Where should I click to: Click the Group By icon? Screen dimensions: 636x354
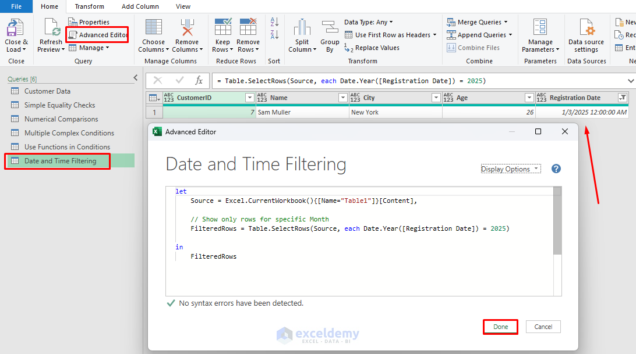330,27
